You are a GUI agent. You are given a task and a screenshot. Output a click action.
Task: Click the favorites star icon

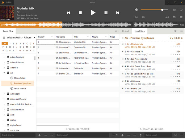[x=175, y=31]
